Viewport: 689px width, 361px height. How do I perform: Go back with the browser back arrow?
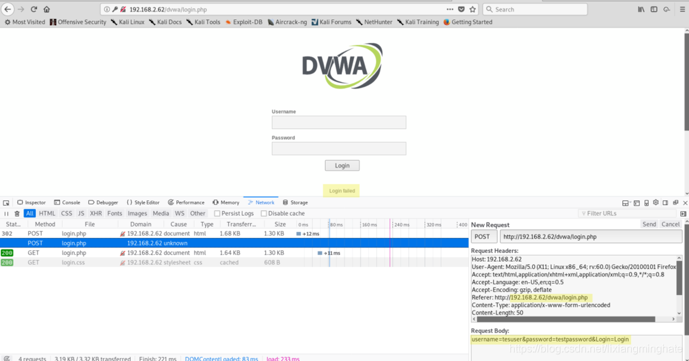[x=7, y=9]
